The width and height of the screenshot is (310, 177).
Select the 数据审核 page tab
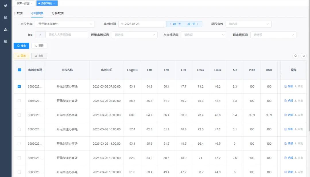[x=46, y=3]
